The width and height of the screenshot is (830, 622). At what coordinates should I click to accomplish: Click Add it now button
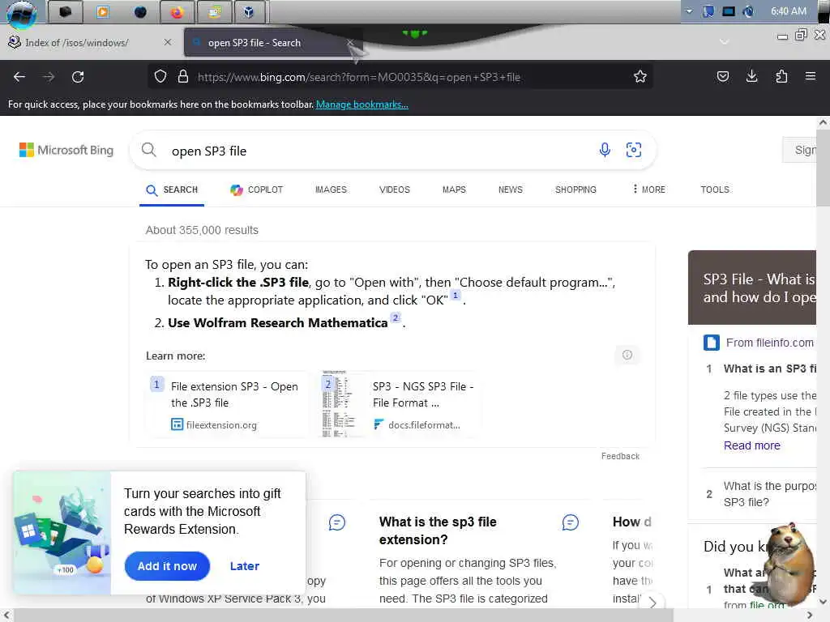point(167,566)
